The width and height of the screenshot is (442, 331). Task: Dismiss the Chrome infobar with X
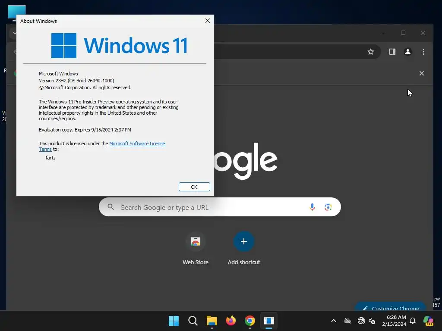tap(421, 73)
